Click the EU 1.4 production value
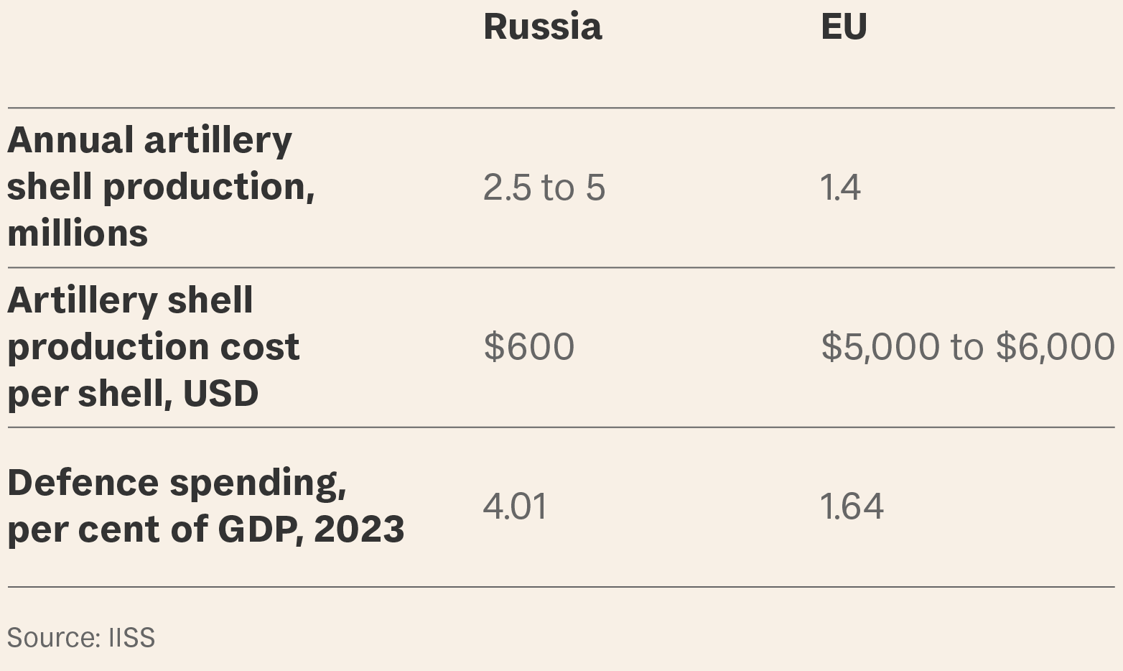Viewport: 1123px width, 671px height. [x=840, y=188]
